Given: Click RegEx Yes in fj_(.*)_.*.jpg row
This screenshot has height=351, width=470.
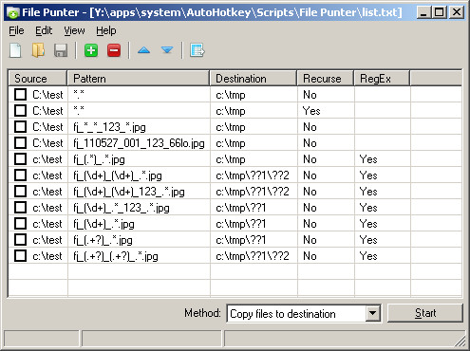Looking at the screenshot, I should pos(368,159).
